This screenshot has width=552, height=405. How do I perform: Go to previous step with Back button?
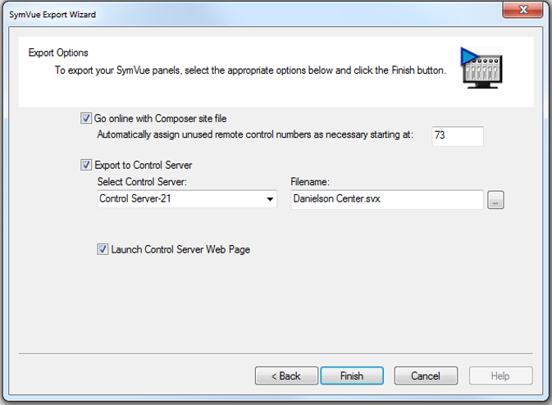[x=286, y=375]
